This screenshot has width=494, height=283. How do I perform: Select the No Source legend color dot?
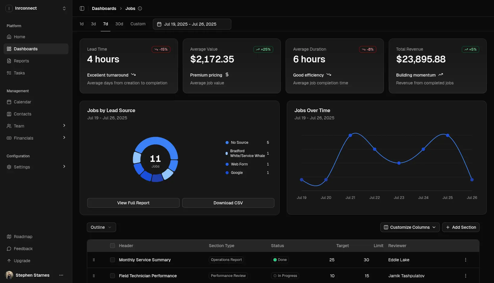pos(227,143)
